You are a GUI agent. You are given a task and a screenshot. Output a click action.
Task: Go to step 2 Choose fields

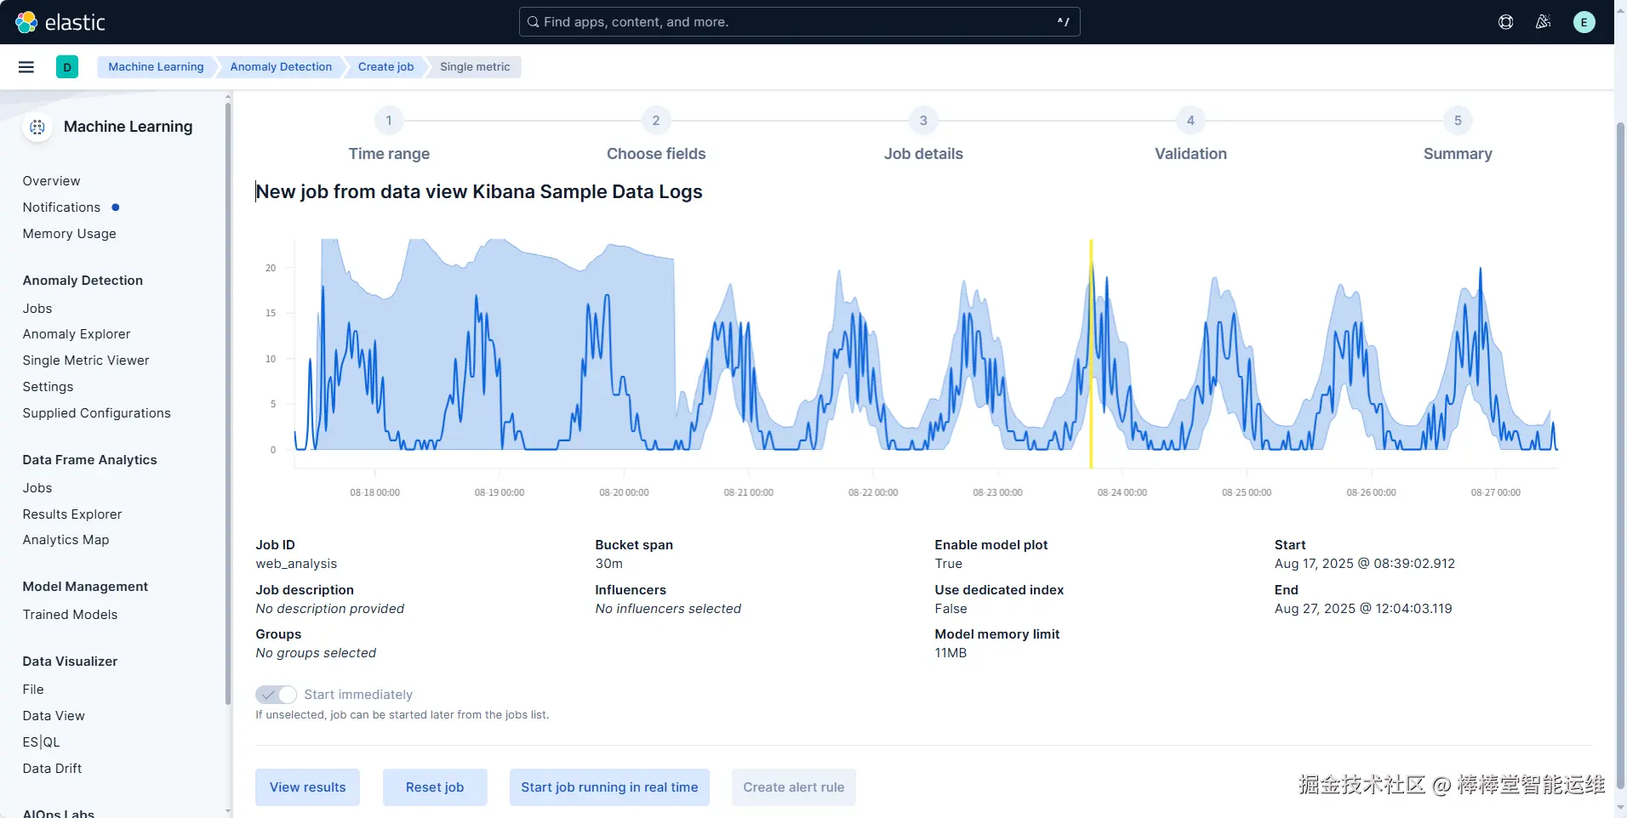656,121
